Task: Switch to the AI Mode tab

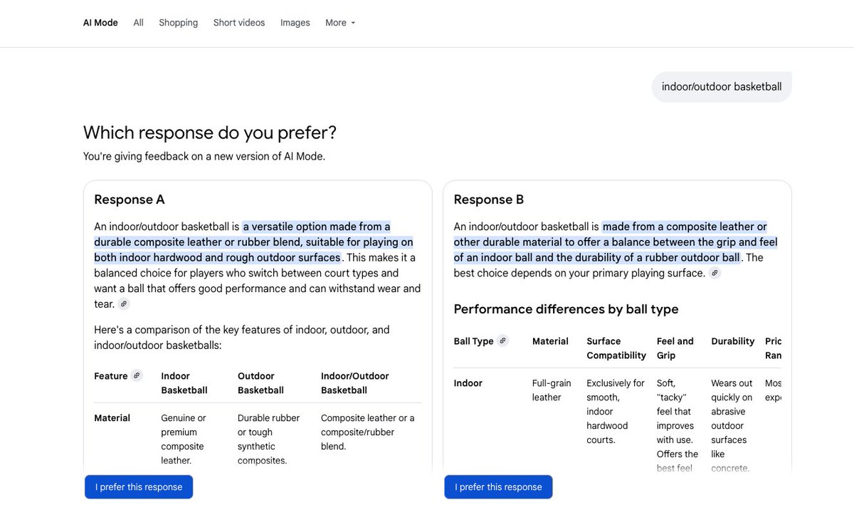Action: (x=100, y=23)
